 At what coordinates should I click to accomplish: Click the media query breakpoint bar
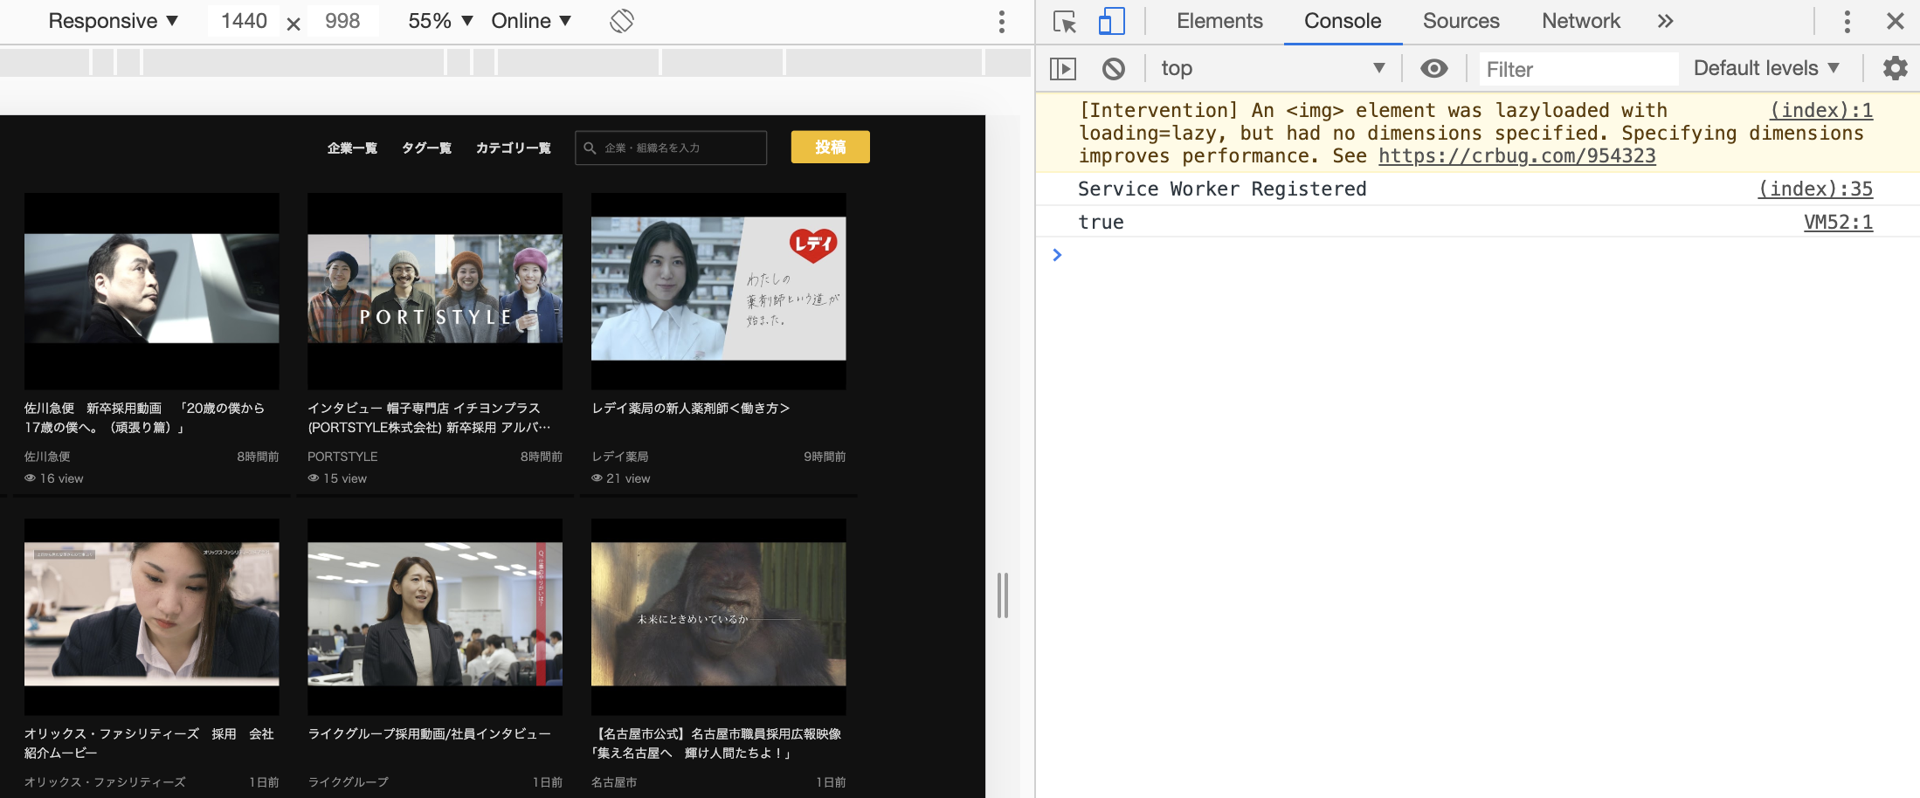(x=515, y=63)
